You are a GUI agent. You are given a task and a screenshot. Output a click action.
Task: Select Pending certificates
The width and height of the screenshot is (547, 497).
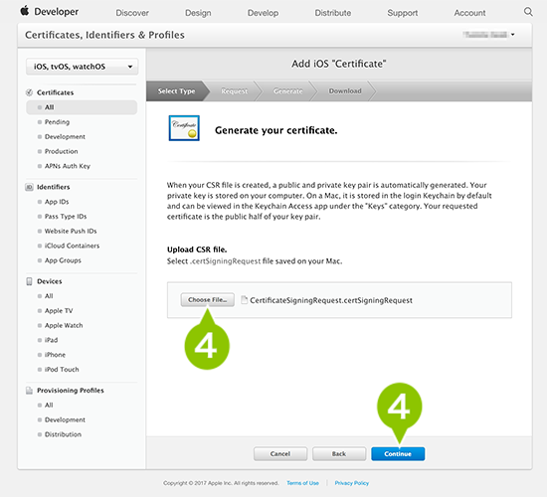point(57,122)
